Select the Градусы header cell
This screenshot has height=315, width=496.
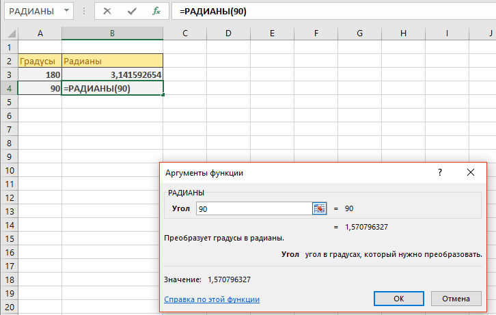40,61
